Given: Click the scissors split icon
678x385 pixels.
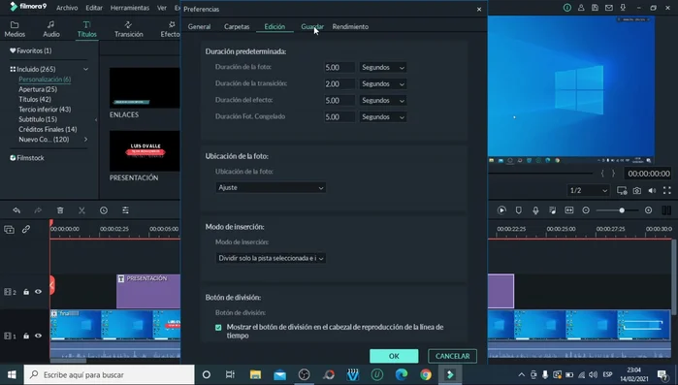Looking at the screenshot, I should (x=81, y=210).
